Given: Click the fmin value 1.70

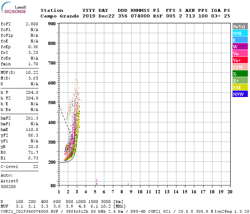Looking at the screenshot, I should pos(33,64).
